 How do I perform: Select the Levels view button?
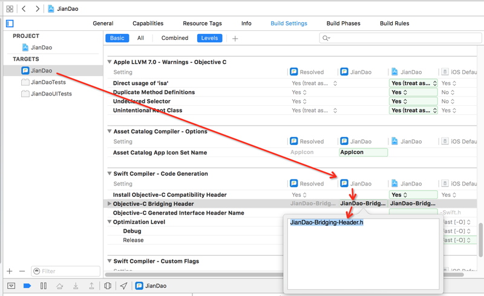pos(209,38)
